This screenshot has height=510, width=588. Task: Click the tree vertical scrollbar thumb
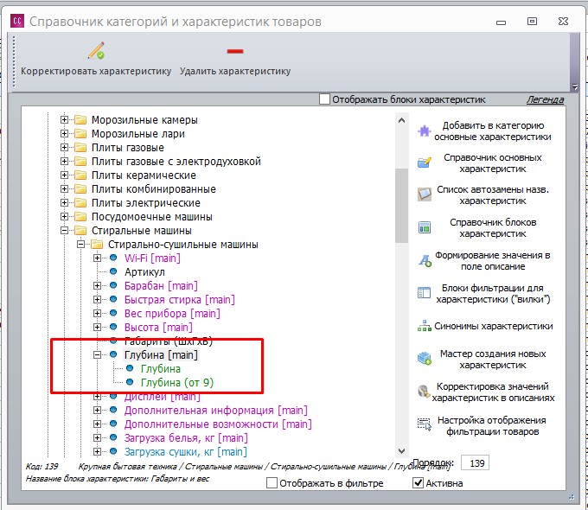point(401,206)
